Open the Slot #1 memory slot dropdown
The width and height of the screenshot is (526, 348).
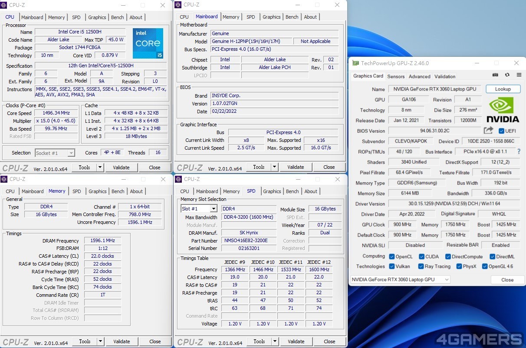pos(199,209)
